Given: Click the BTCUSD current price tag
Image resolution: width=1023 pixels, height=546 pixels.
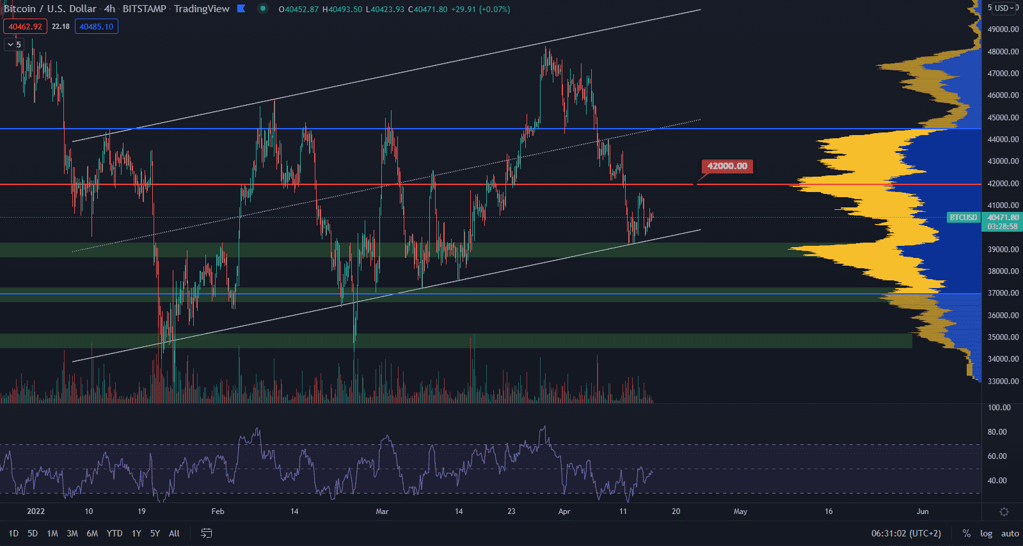Looking at the screenshot, I should pyautogui.click(x=964, y=218).
